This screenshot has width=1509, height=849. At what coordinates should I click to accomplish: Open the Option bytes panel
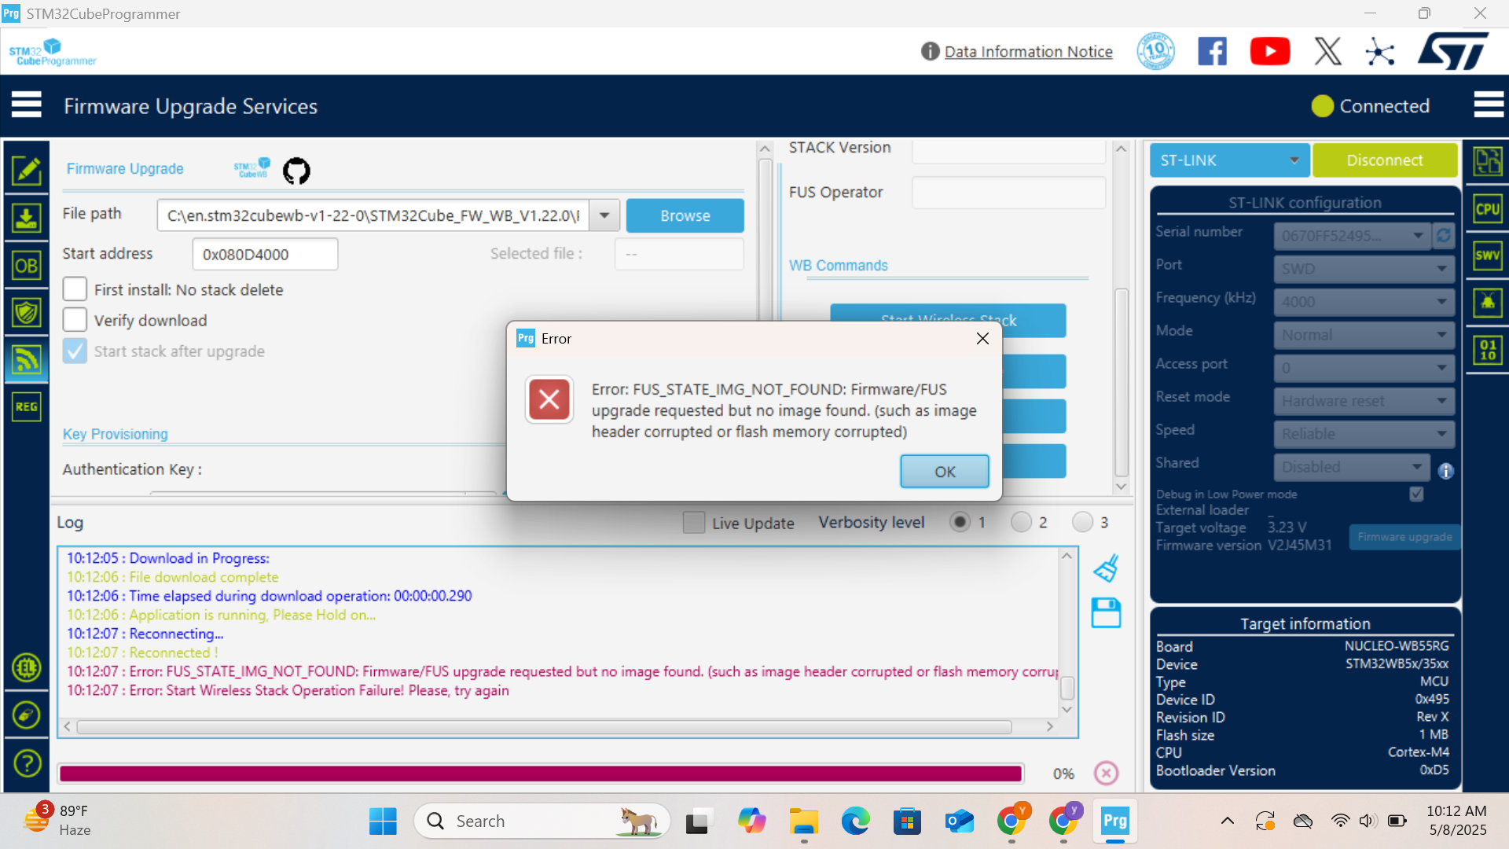point(27,266)
